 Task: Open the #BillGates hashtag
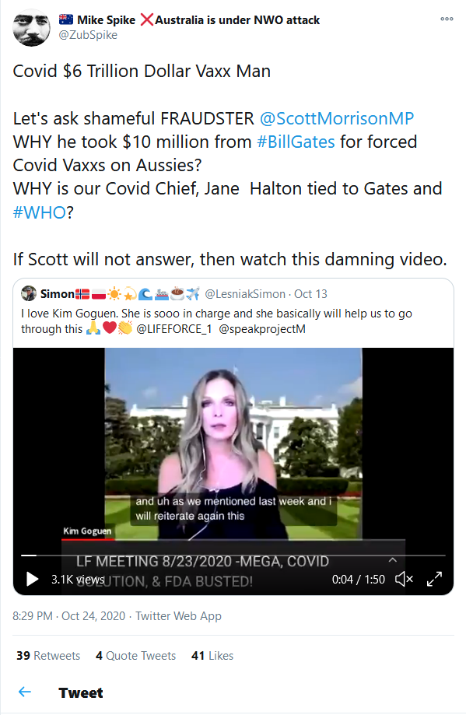[296, 142]
